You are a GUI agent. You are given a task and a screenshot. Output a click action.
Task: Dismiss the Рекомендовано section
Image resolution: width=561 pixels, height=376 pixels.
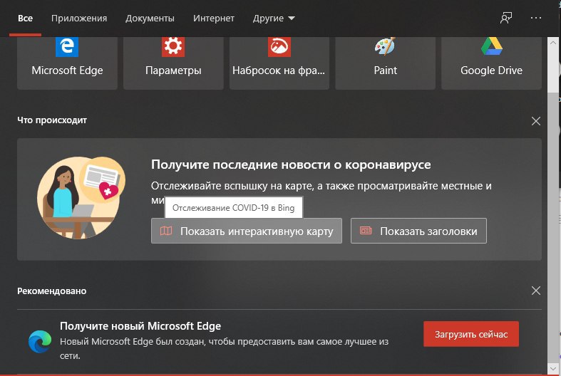tap(535, 291)
